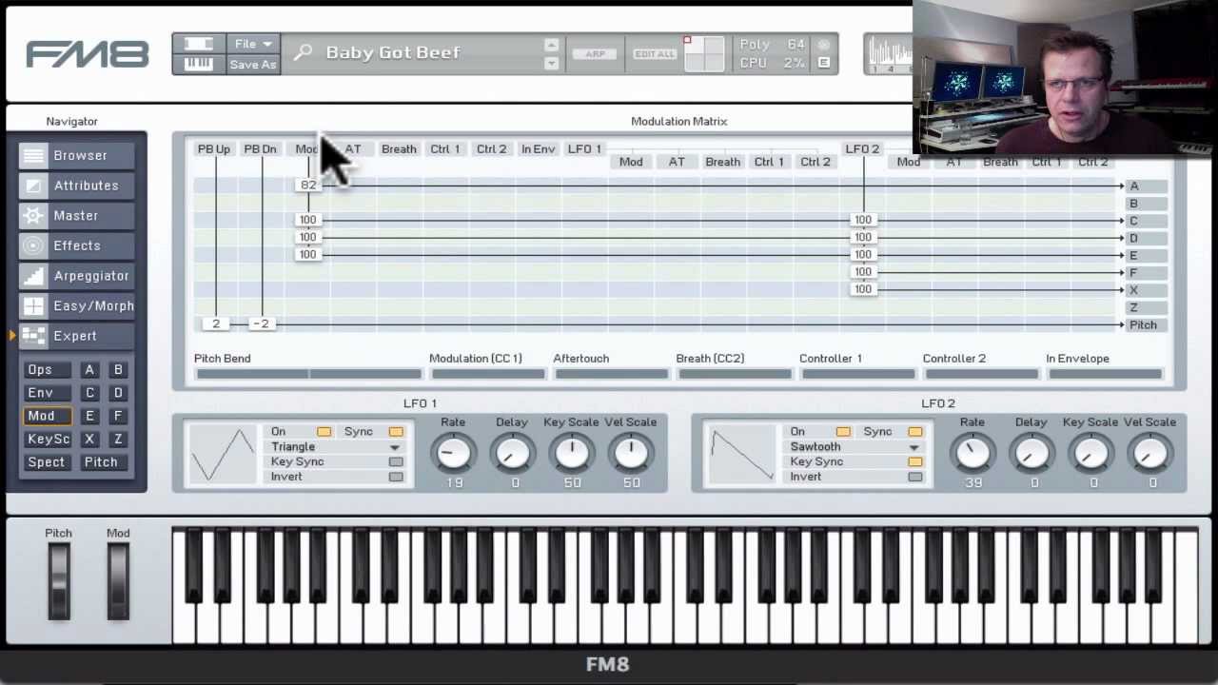This screenshot has height=685, width=1218.
Task: Open the Spect expert tab
Action: [x=48, y=462]
